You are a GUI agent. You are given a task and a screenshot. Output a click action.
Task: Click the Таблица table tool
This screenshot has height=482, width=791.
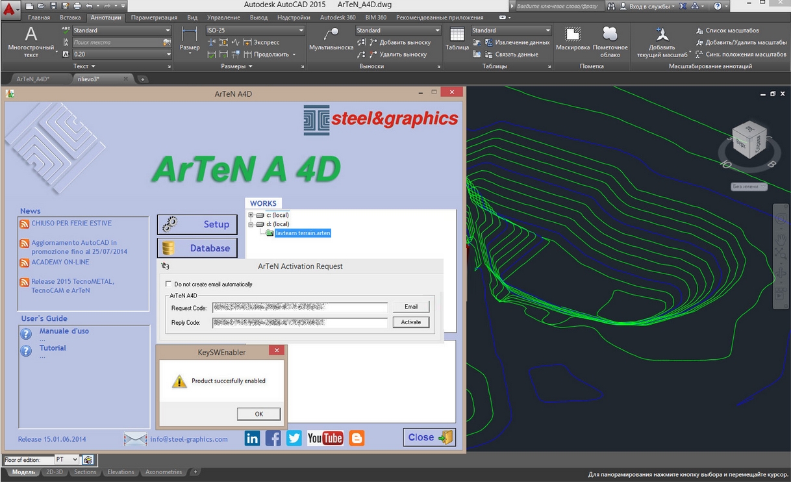point(457,39)
